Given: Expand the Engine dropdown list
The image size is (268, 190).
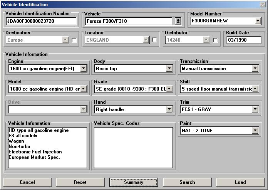Looking at the screenshot, I should click(84, 69).
